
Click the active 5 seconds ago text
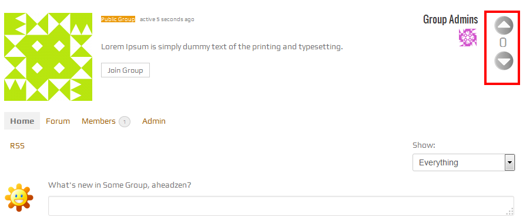tap(167, 19)
